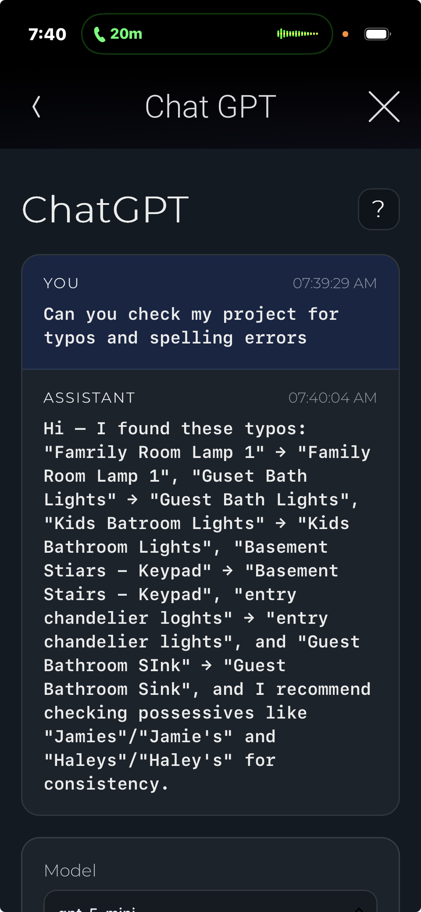Screen dimensions: 421x912
Task: Tap the back chevron in the header
Action: click(37, 107)
